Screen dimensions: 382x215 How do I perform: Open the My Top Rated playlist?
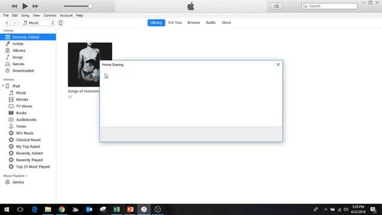coord(28,146)
